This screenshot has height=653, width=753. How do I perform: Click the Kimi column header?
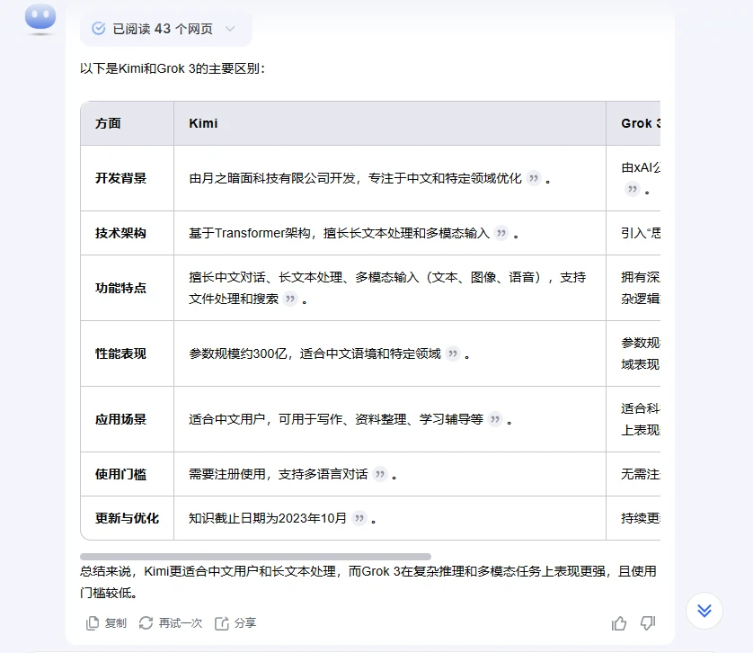203,123
